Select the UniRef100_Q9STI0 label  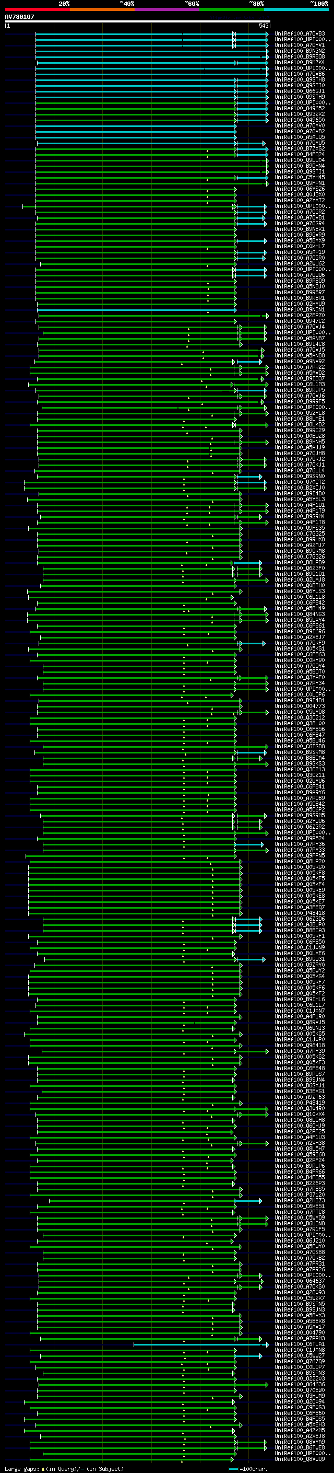click(x=300, y=85)
